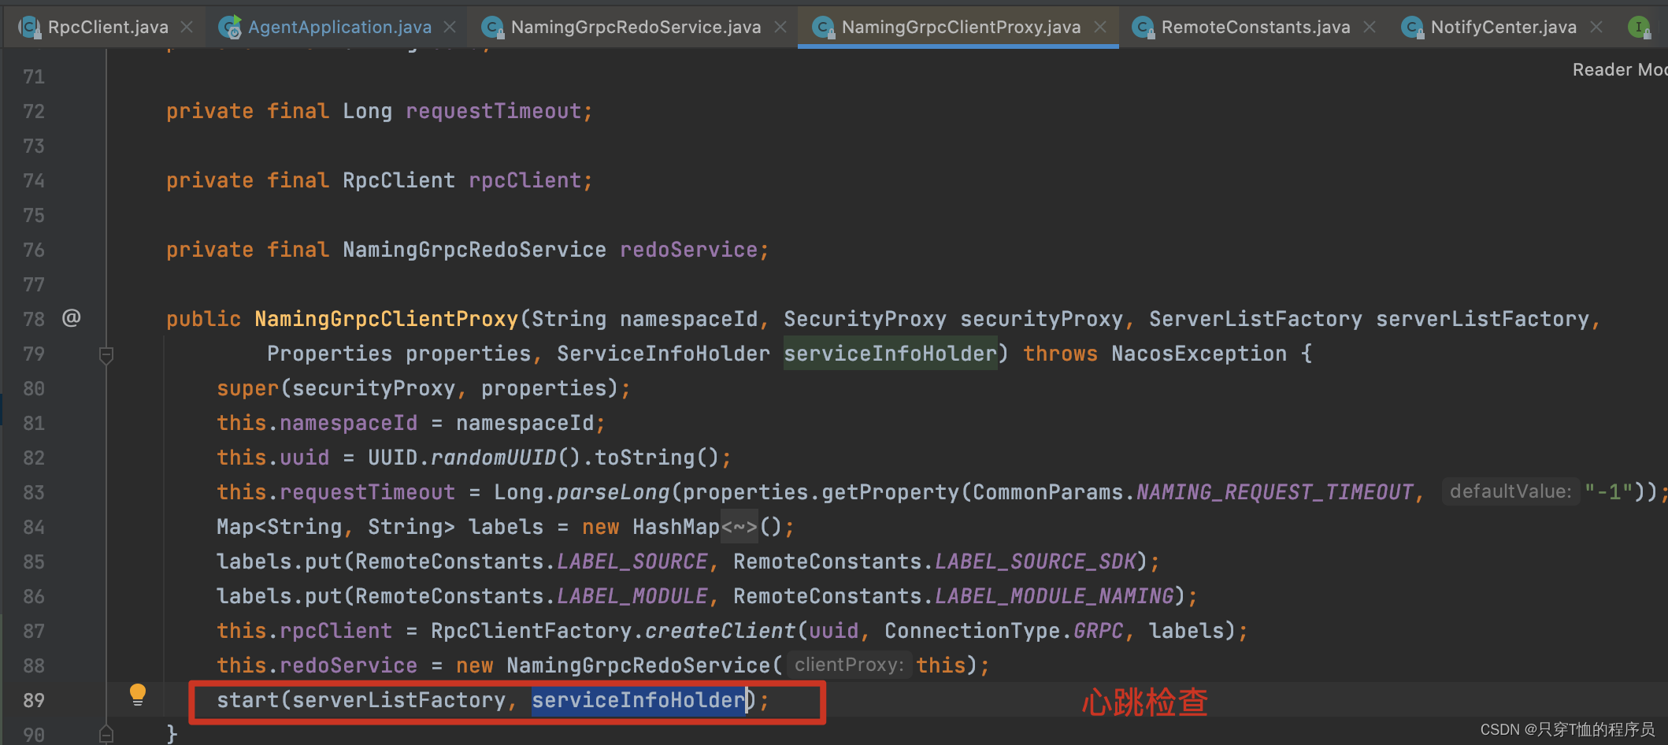Click LABEL_SOURCE_SDK constant
The height and width of the screenshot is (745, 1668).
1035,562
